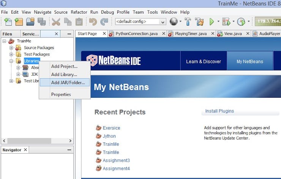The width and height of the screenshot is (281, 179).
Task: Choose Add JAR/Folder from context menu
Action: [65, 82]
